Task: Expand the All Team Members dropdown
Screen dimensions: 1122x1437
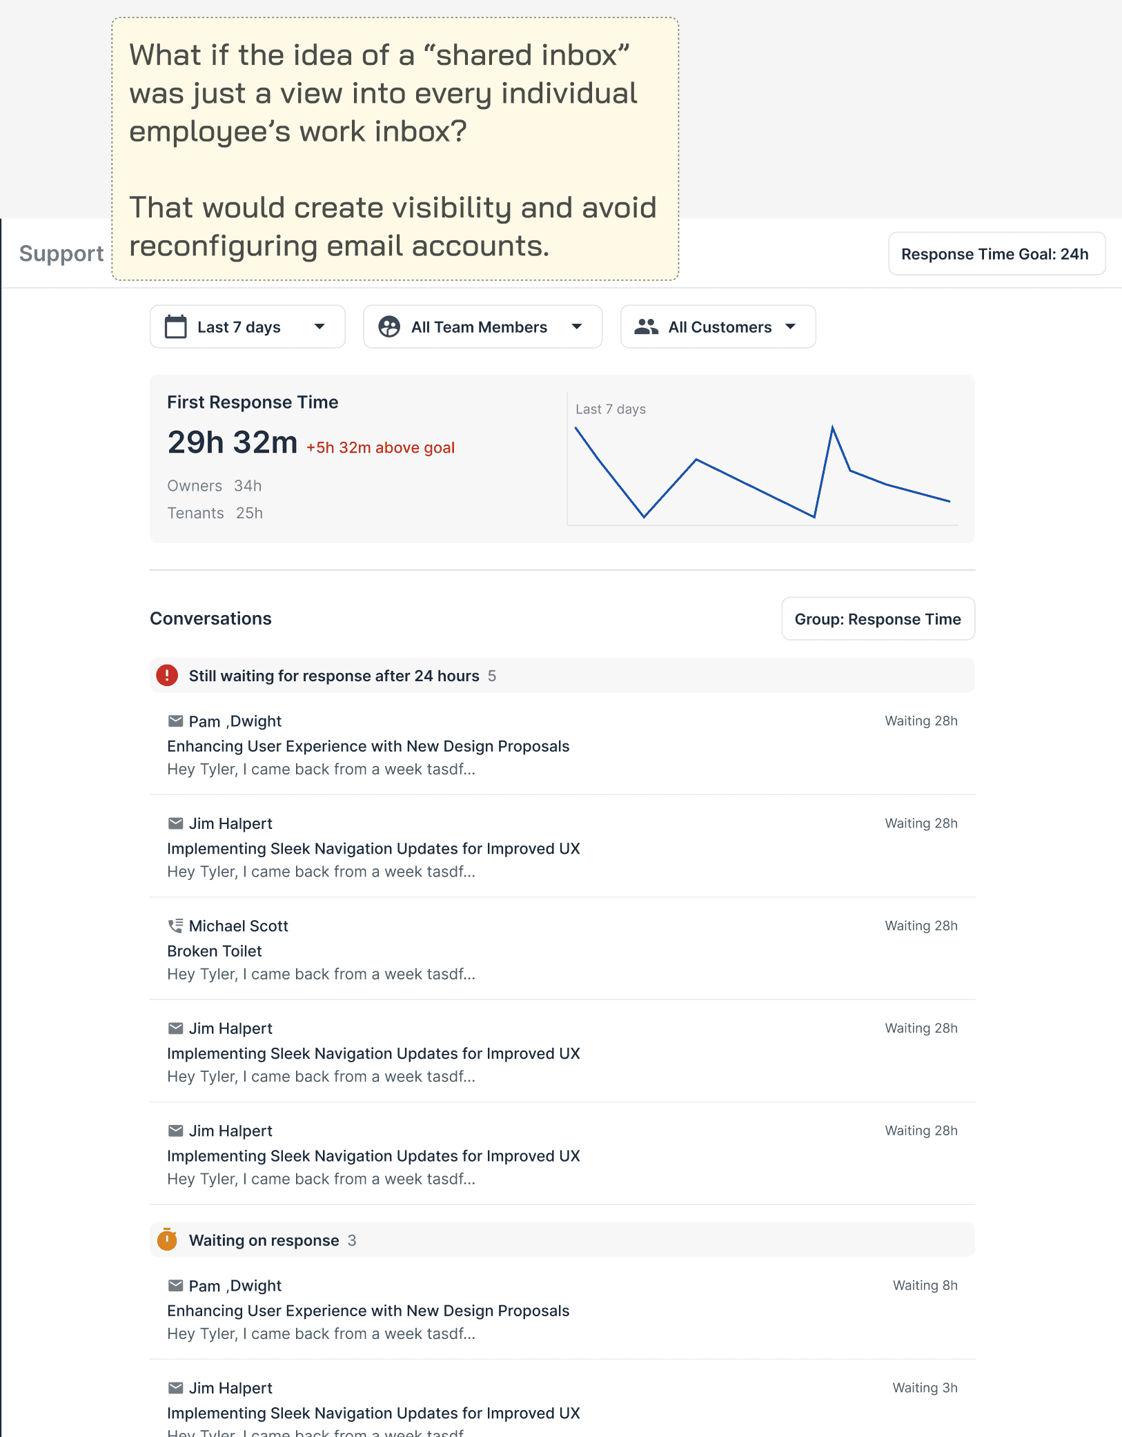Action: coord(483,326)
